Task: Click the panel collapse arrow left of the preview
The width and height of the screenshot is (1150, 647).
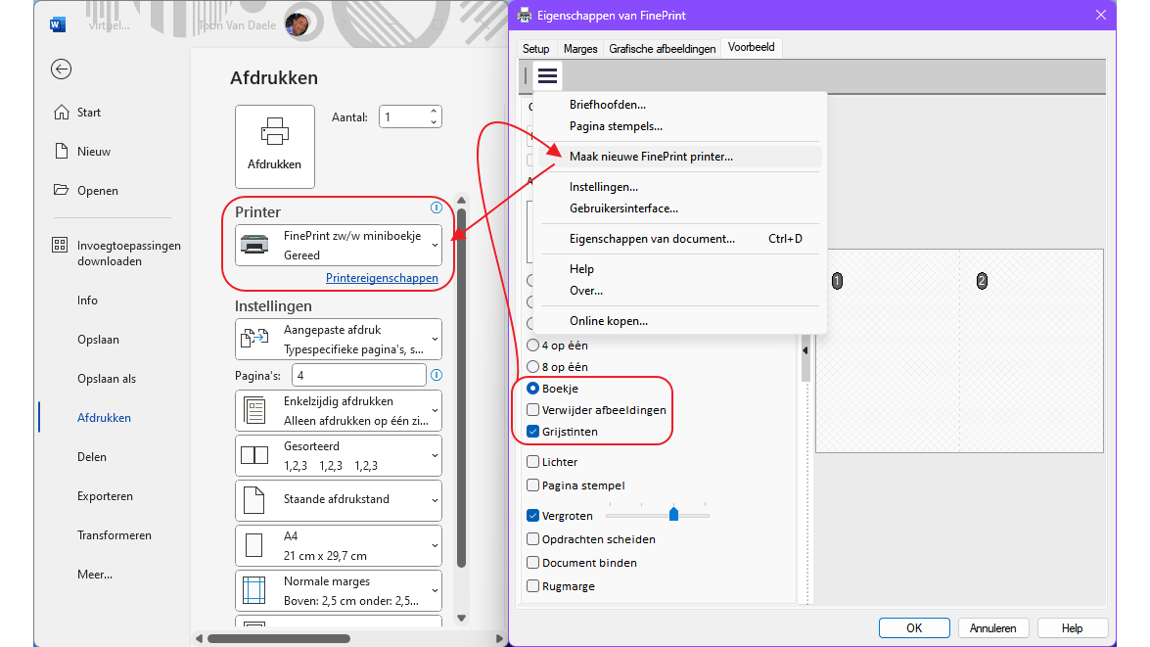Action: coord(805,350)
